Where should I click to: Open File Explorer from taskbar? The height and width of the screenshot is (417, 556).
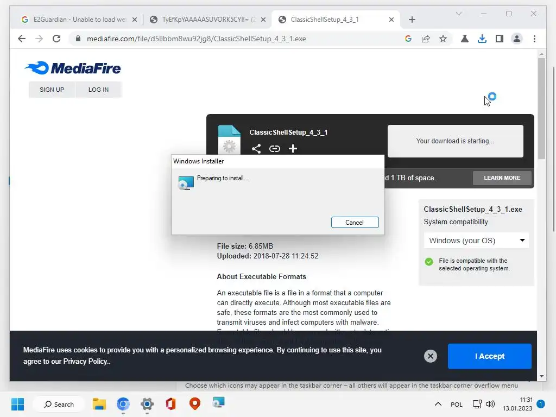99,404
